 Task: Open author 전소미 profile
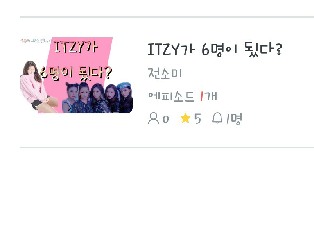(x=165, y=73)
